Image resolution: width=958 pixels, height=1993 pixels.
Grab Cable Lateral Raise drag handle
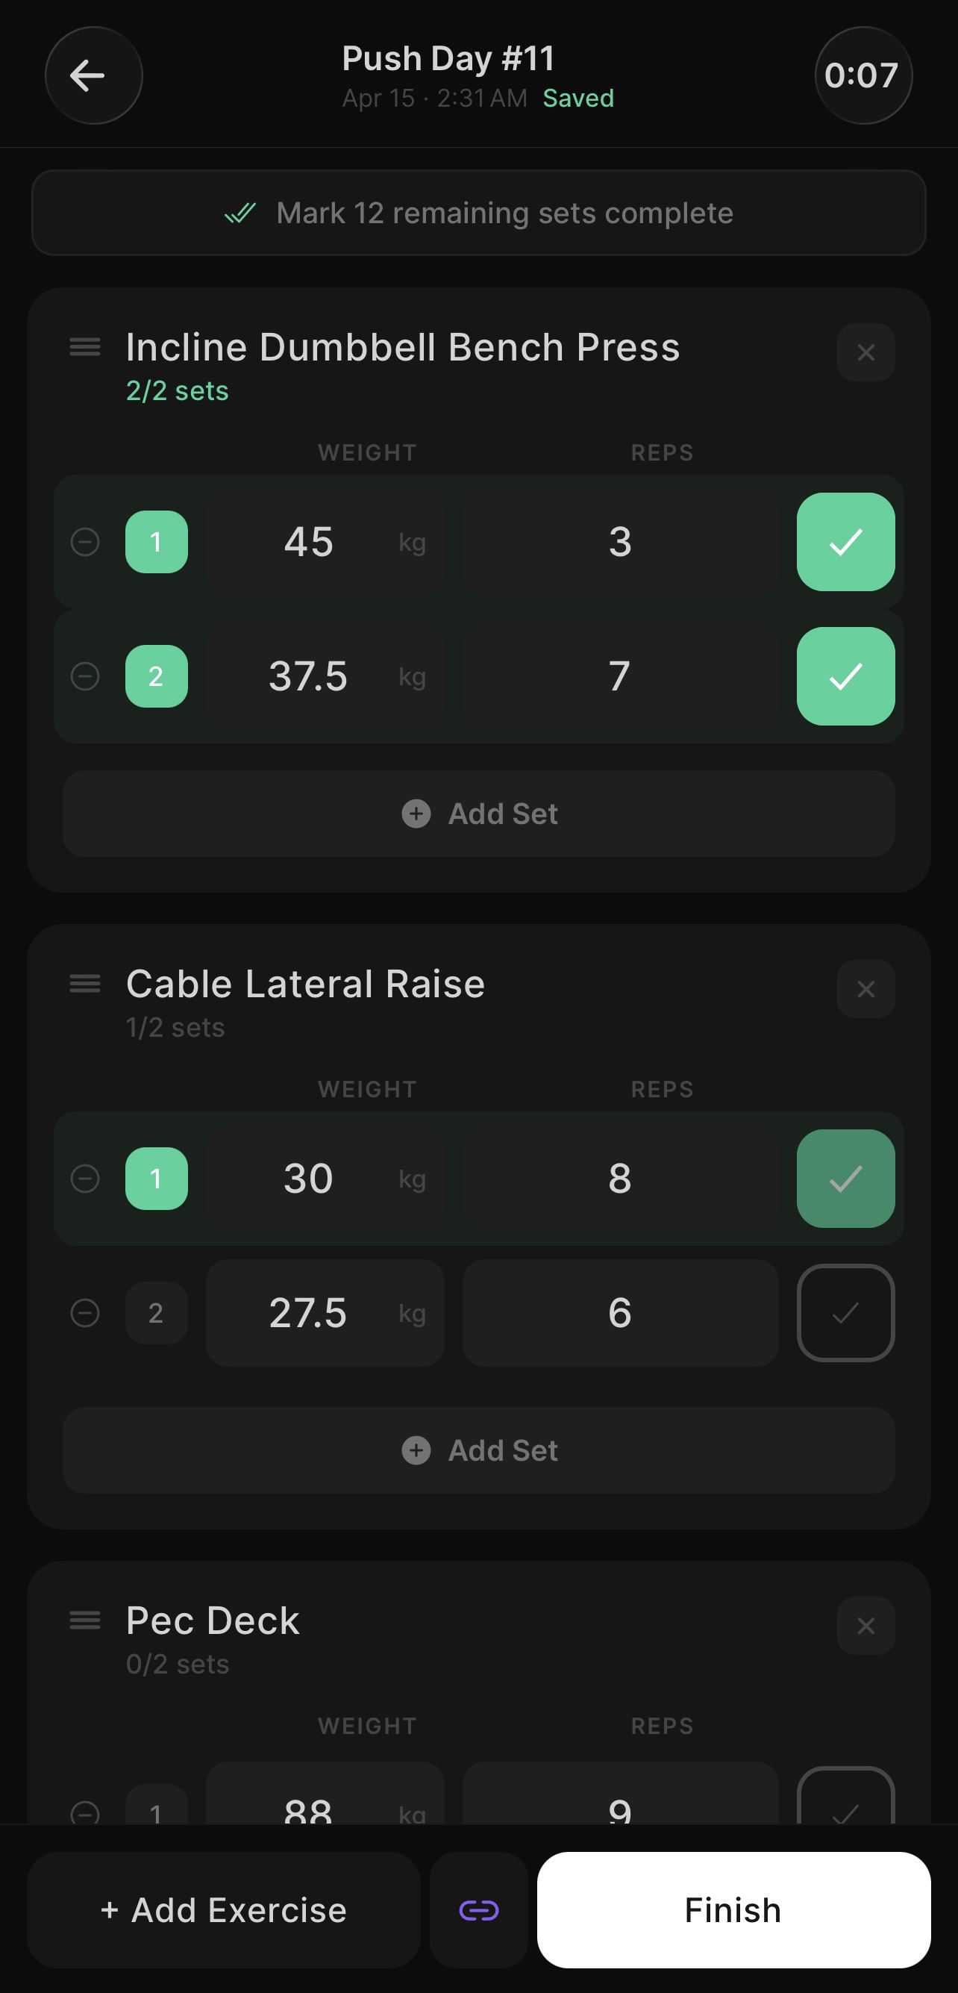(x=85, y=983)
